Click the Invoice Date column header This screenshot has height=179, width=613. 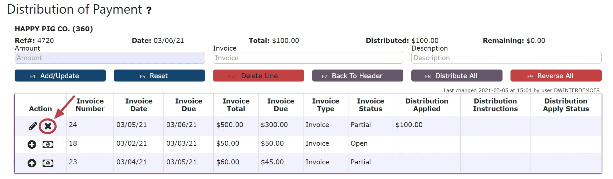pyautogui.click(x=139, y=105)
